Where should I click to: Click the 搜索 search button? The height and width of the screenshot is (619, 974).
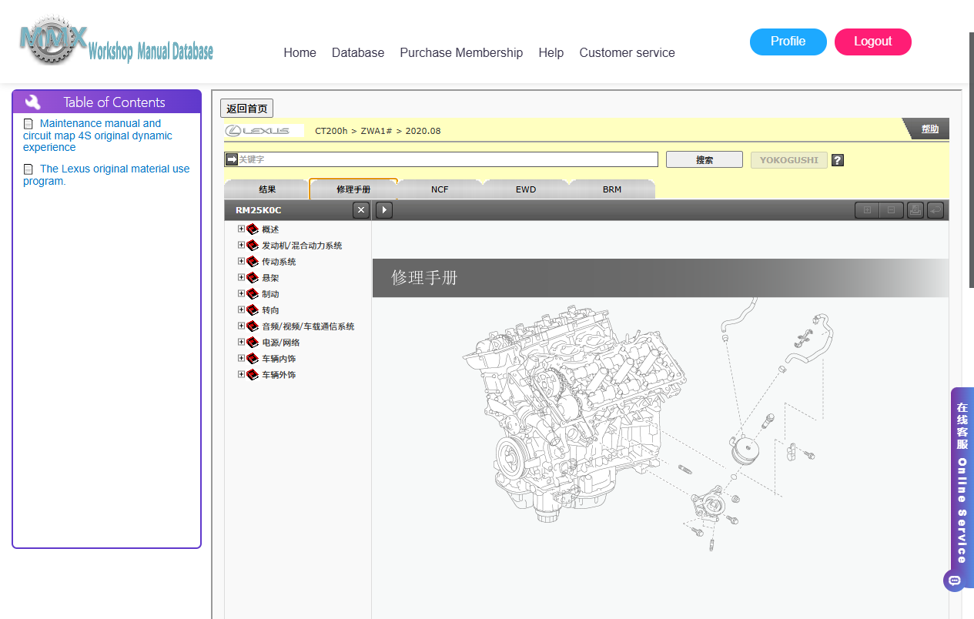tap(705, 159)
